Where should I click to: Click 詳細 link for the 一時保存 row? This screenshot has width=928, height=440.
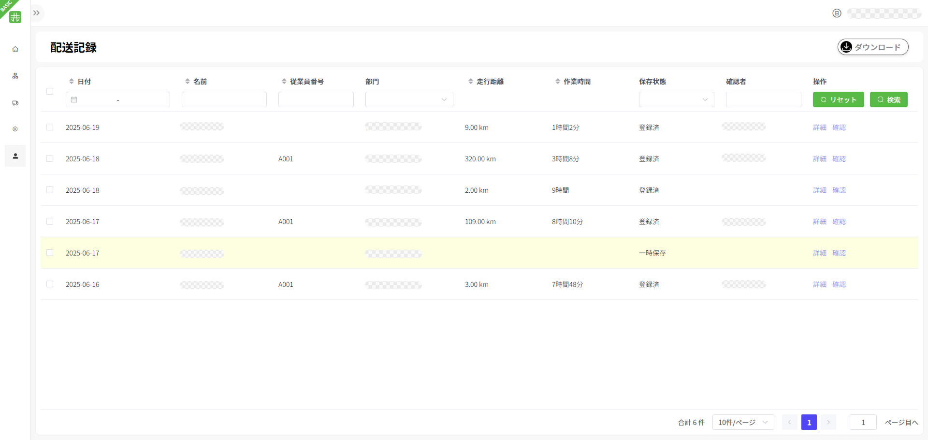(819, 253)
